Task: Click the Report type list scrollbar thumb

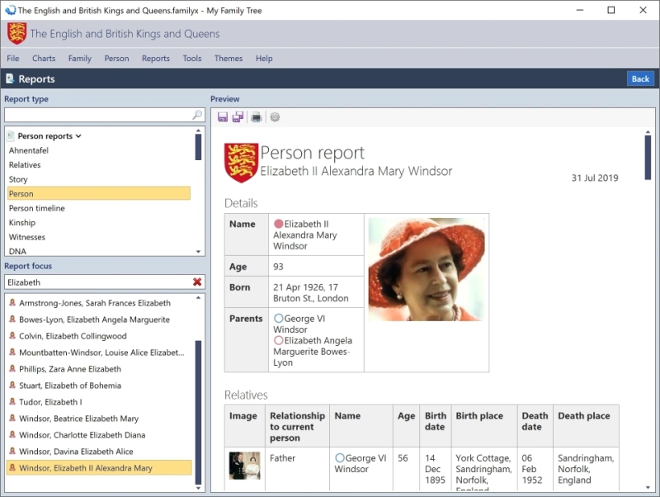Action: 198,147
